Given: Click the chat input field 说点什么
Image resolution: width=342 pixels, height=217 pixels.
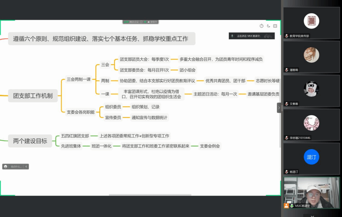Looking at the screenshot, I should click(16, 167).
